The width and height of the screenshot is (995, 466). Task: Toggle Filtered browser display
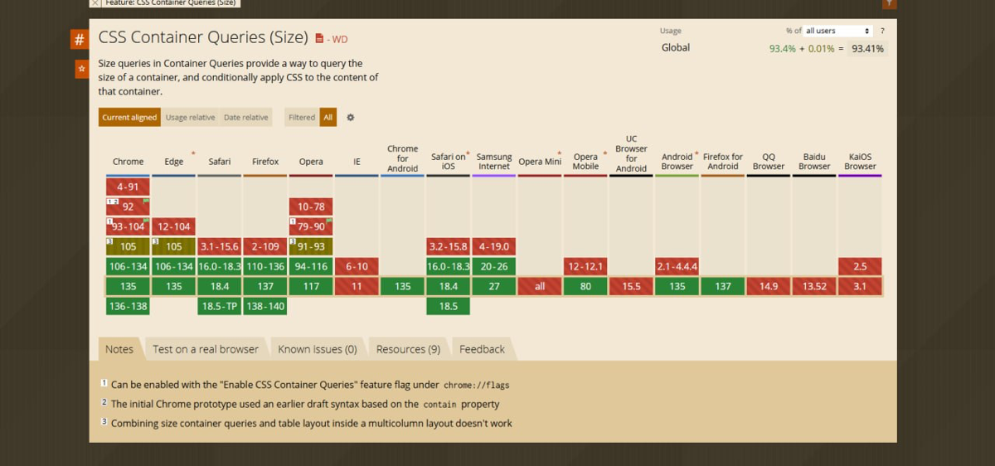click(302, 118)
